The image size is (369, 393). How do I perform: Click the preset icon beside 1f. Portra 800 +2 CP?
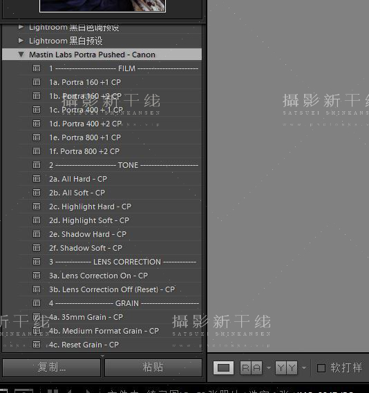pos(37,151)
